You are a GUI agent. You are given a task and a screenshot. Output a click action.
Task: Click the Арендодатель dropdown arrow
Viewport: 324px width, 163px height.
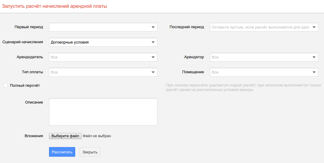[x=153, y=57]
